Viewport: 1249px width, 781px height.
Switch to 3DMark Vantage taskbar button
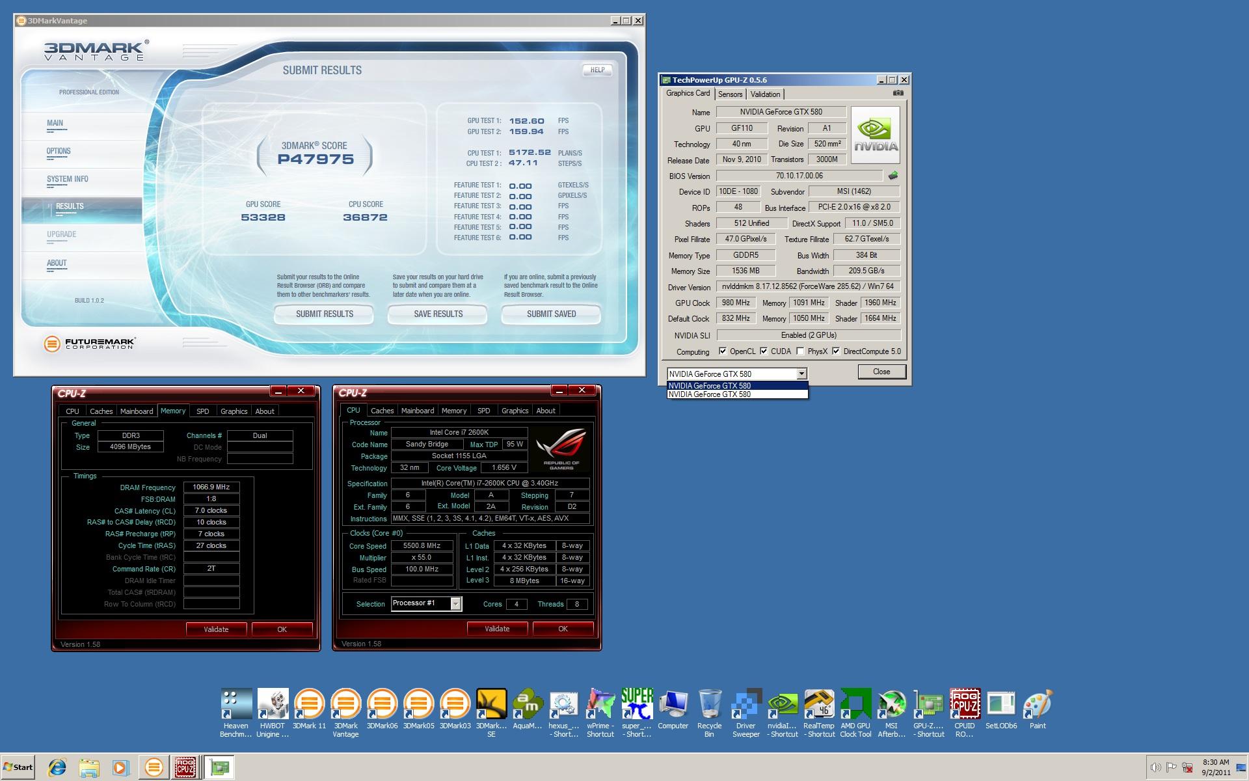click(x=154, y=767)
